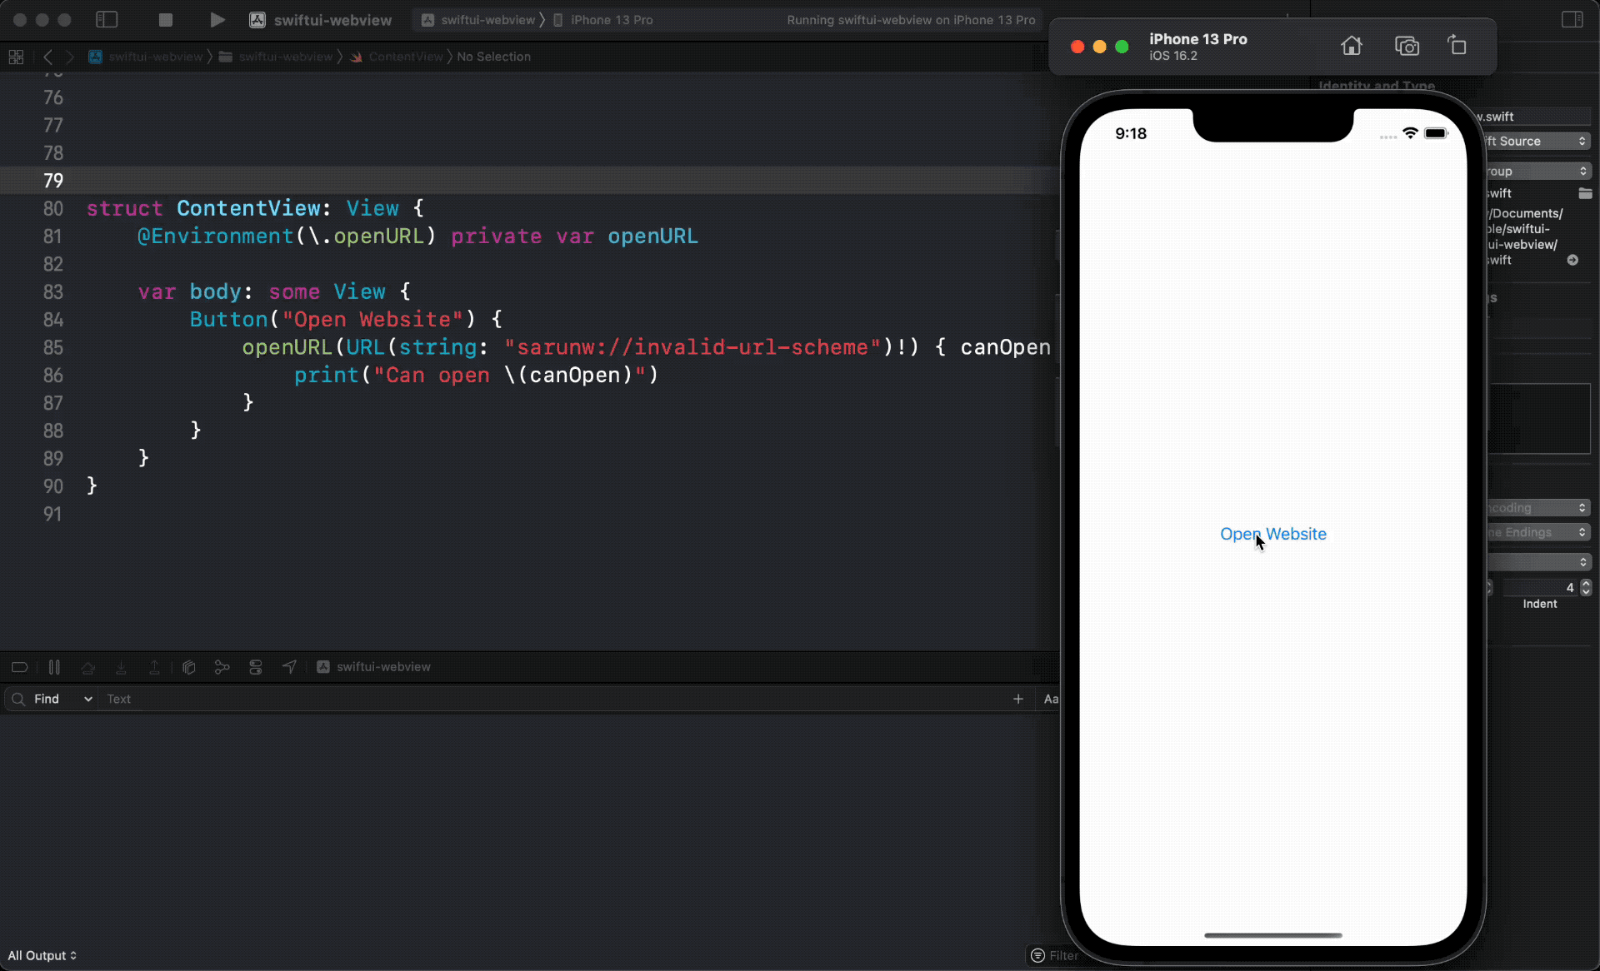
Task: Take a screenshot of the simulator
Action: pos(1407,46)
